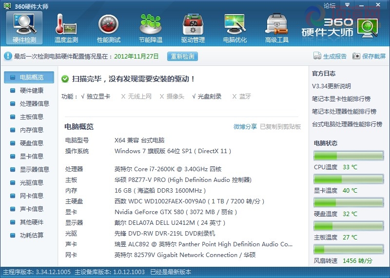
Task: Click the processor value Core i7-2600K
Action: [168, 169]
